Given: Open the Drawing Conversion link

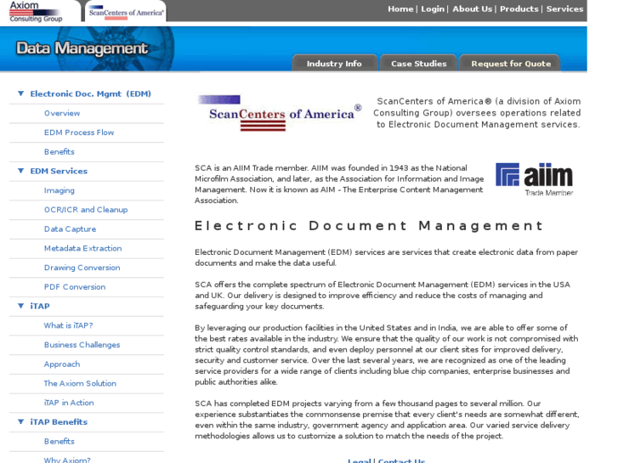Looking at the screenshot, I should click(x=82, y=268).
